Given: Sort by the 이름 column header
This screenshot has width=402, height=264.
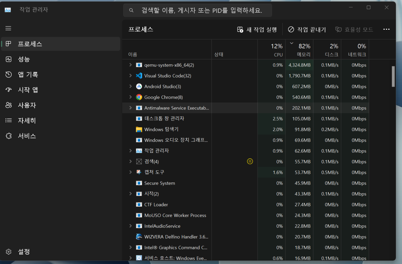Looking at the screenshot, I should (x=167, y=49).
